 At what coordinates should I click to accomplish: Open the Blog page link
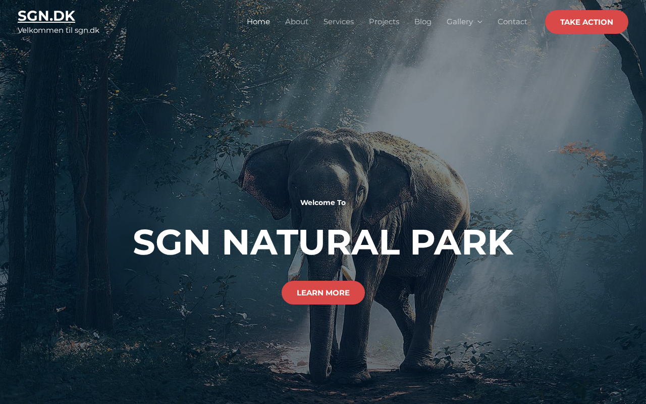(x=423, y=22)
